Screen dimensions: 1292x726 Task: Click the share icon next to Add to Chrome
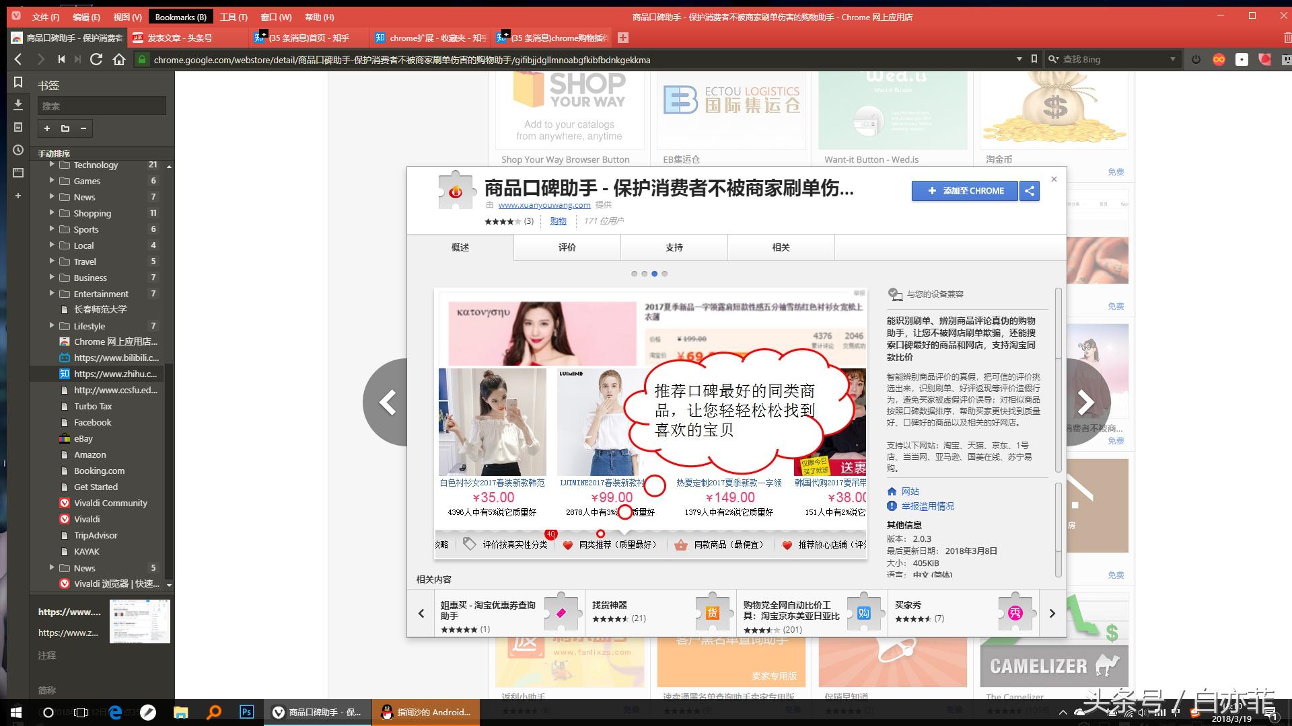point(1029,191)
